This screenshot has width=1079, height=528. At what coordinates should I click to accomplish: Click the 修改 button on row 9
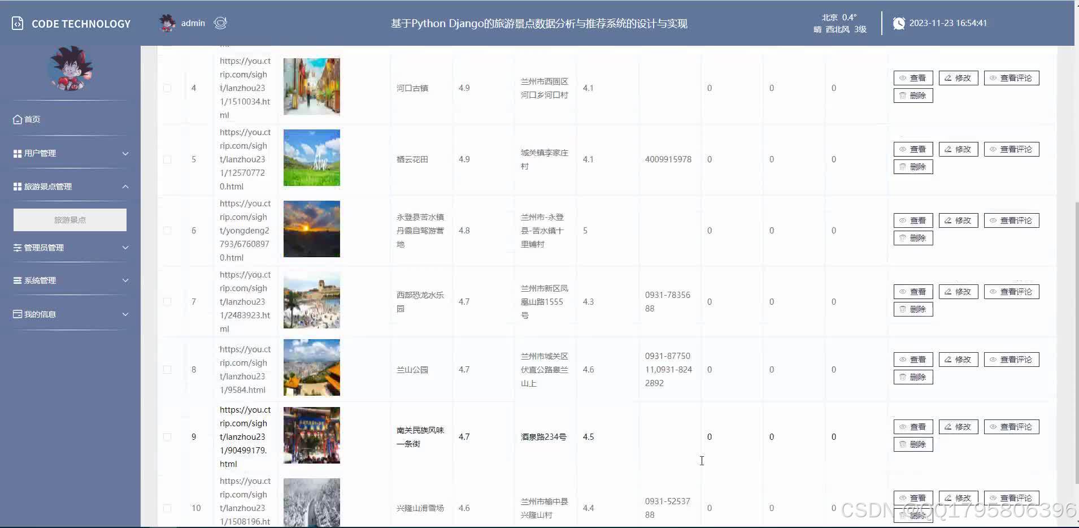point(958,426)
